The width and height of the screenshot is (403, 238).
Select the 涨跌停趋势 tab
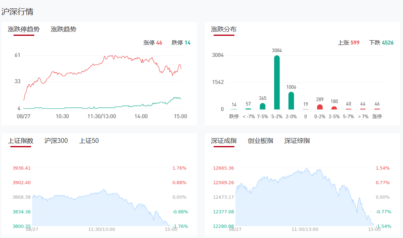tap(24, 29)
